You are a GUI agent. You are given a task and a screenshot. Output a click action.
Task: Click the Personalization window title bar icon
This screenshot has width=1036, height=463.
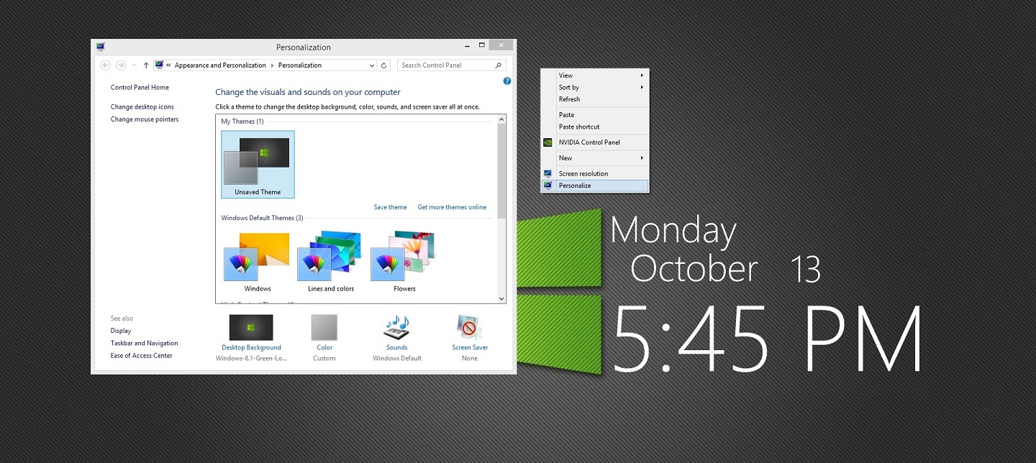[x=101, y=47]
